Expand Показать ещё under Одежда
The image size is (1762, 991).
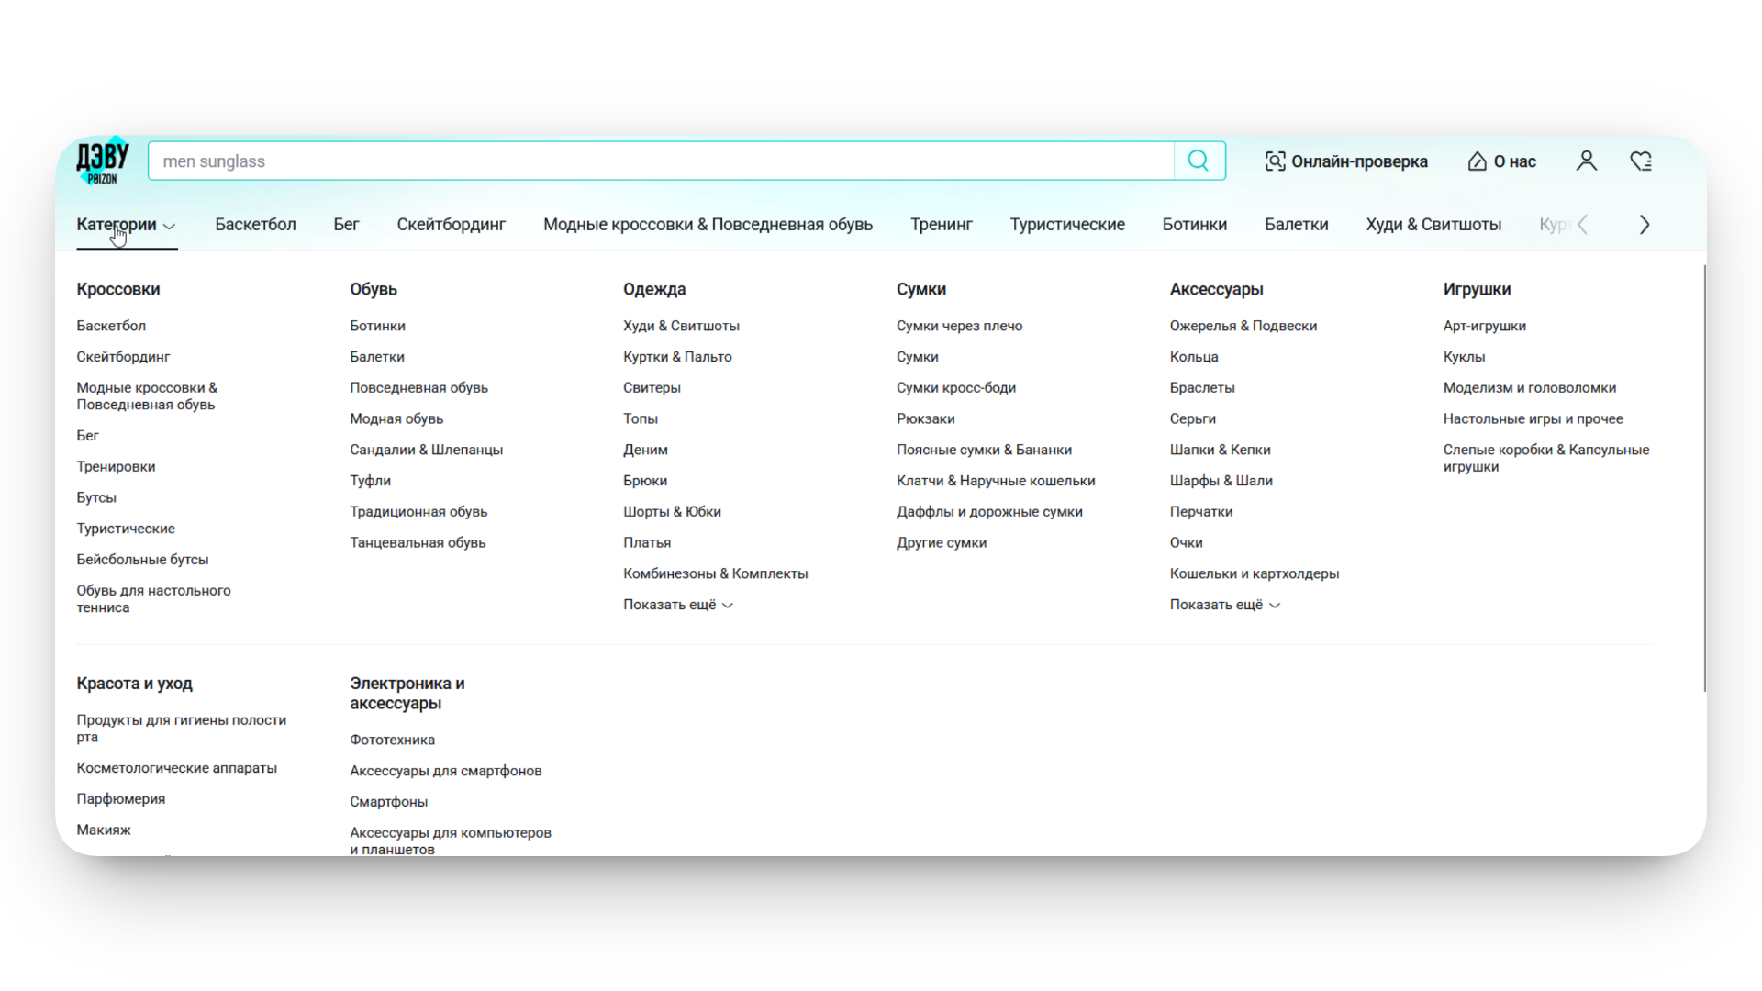coord(678,605)
